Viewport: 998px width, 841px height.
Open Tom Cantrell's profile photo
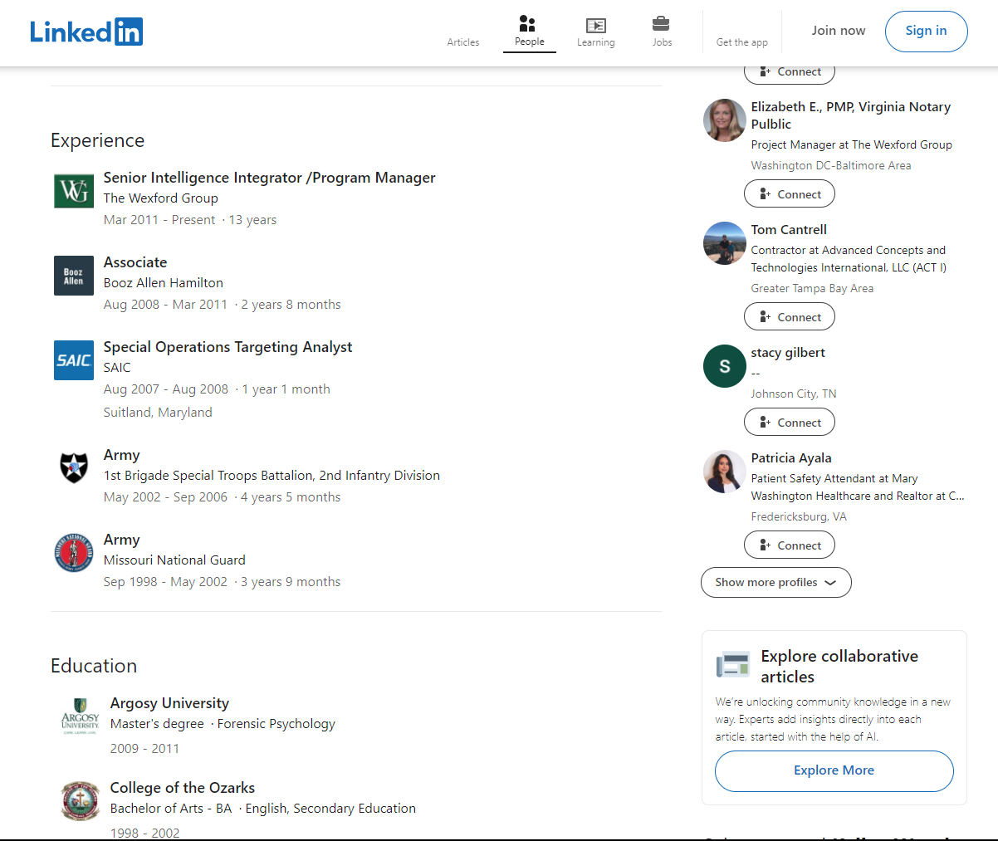coord(724,243)
